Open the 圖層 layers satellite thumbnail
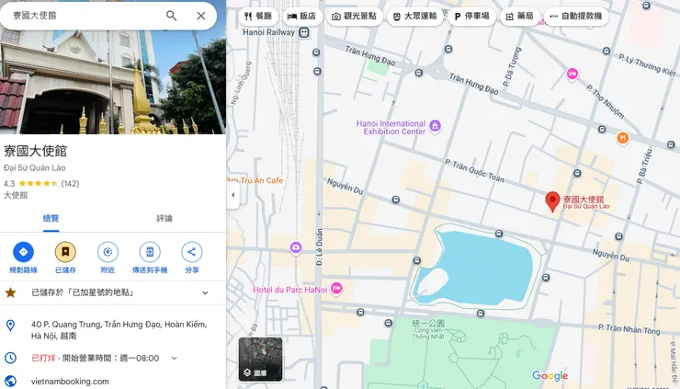 click(x=261, y=359)
